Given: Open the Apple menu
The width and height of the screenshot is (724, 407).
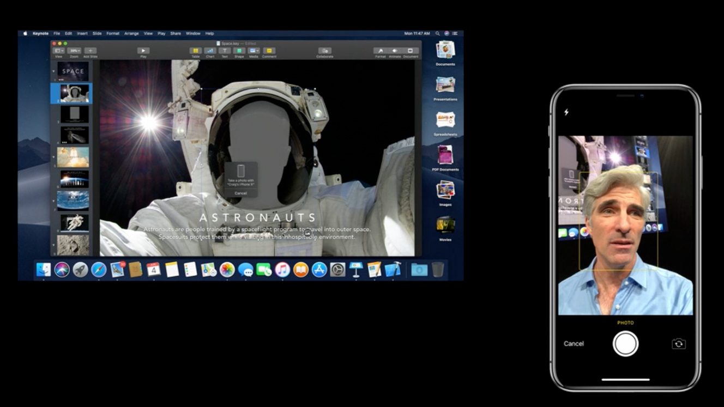Looking at the screenshot, I should [x=25, y=33].
